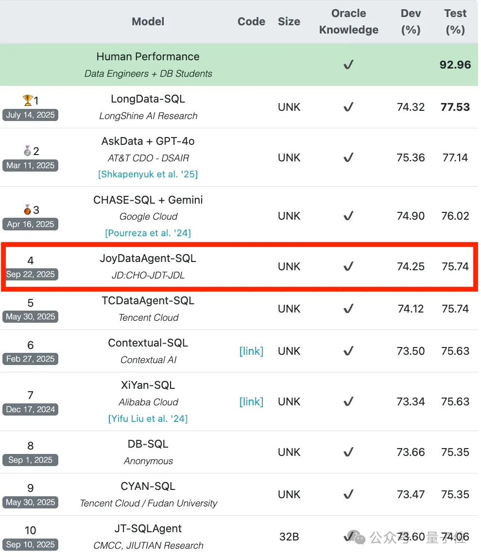Click the WeChat logo watermark icon
Image resolution: width=481 pixels, height=557 pixels.
pyautogui.click(x=357, y=537)
